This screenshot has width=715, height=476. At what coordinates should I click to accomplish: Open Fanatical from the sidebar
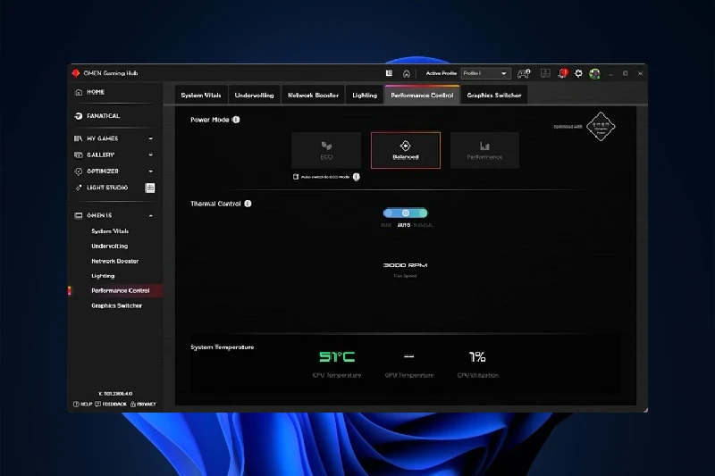point(103,116)
